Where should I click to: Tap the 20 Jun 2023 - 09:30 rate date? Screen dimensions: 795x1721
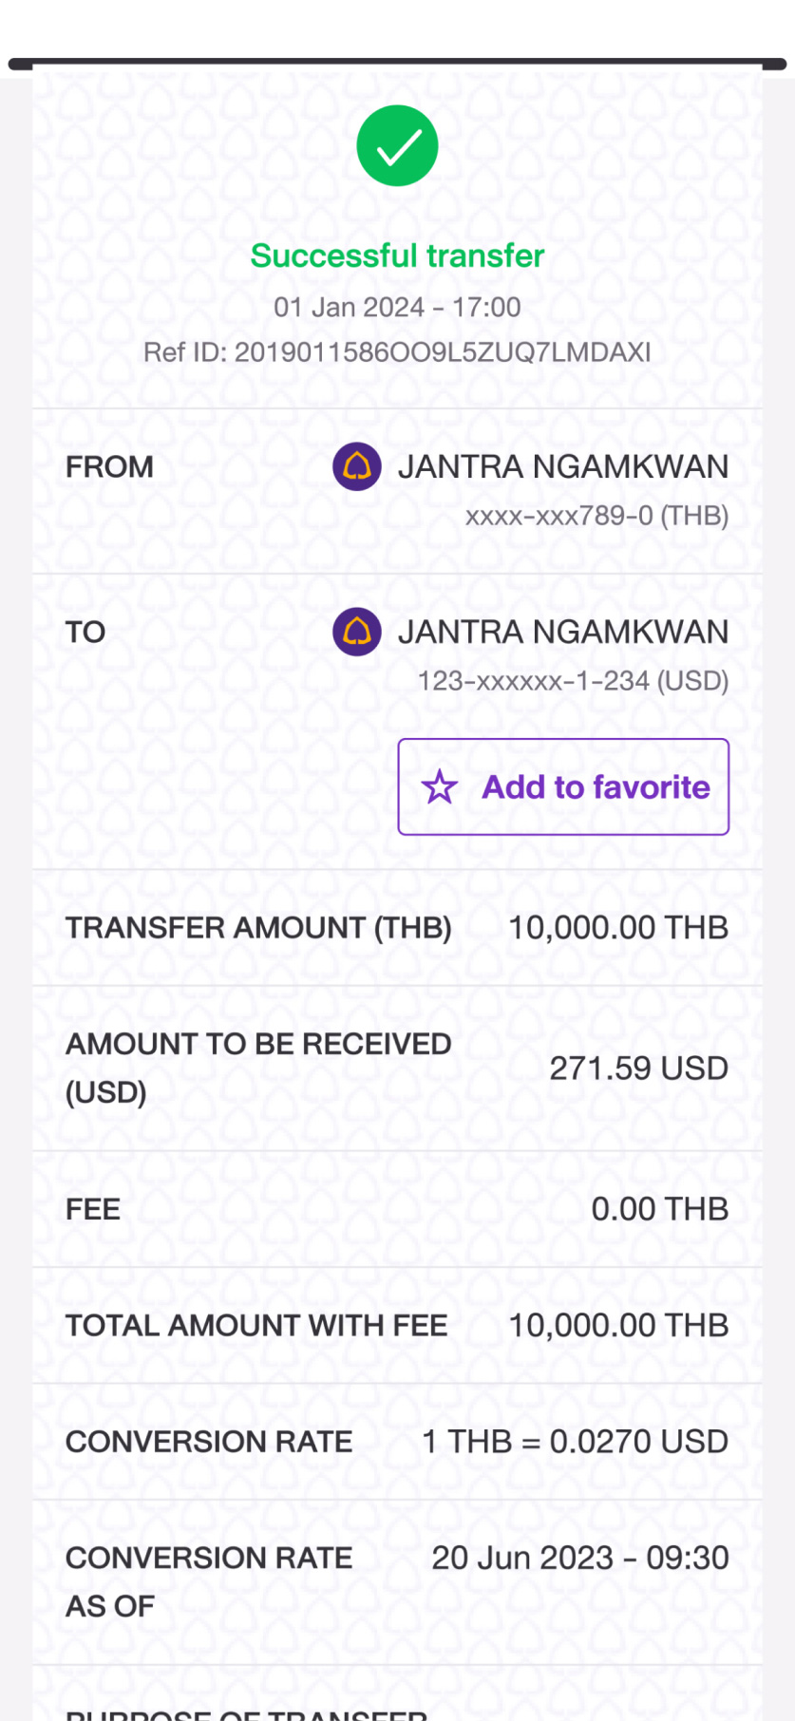(580, 1558)
